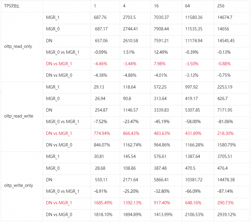Click the red 7.98% value
The image size is (252, 222).
point(160,64)
